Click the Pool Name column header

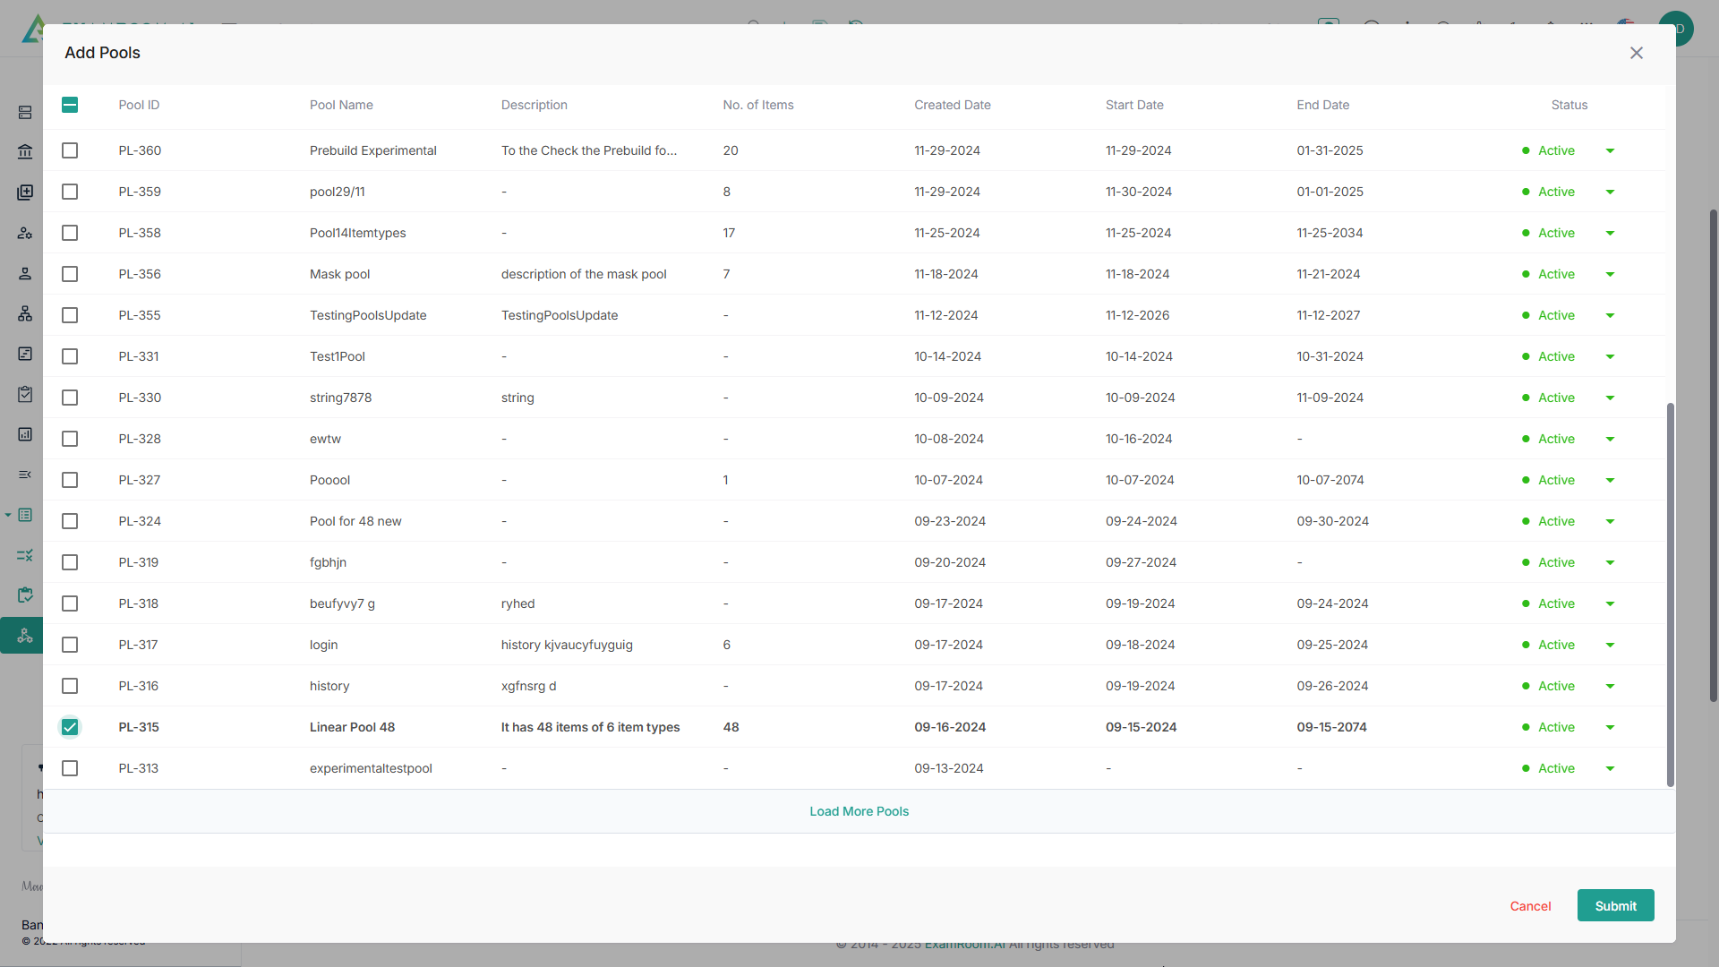[341, 105]
